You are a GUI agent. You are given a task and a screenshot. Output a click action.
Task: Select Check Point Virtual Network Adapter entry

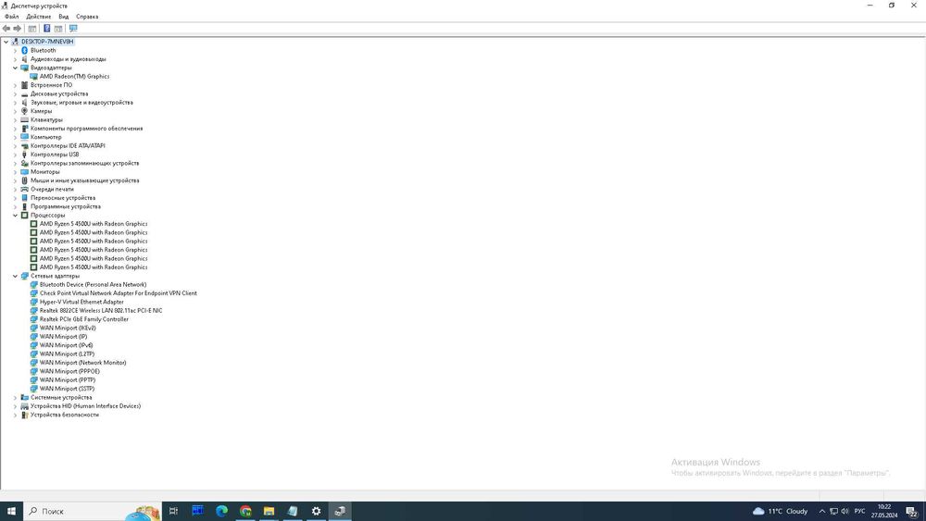point(119,293)
